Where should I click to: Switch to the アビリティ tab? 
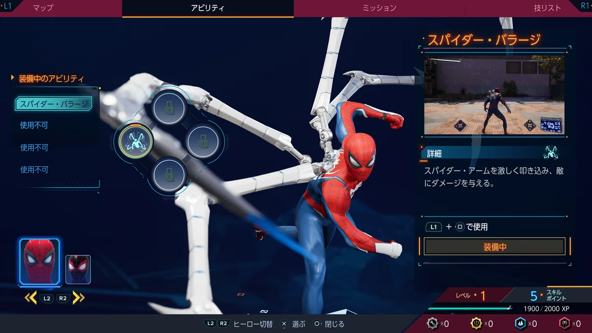pyautogui.click(x=208, y=8)
